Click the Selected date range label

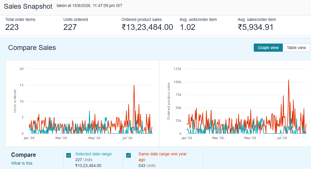[93, 154]
